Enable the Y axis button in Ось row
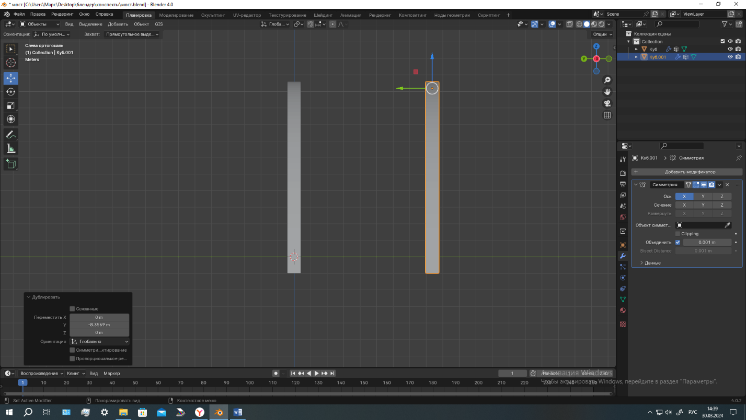The width and height of the screenshot is (746, 420). point(703,197)
